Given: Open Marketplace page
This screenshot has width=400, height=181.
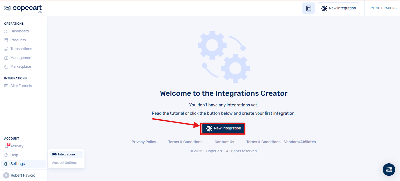Looking at the screenshot, I should pyautogui.click(x=21, y=67).
